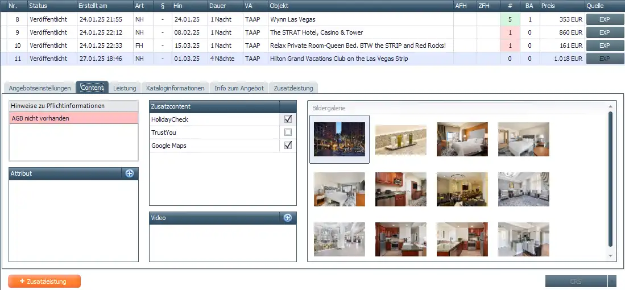Click the '353 EUR' price cell
Image resolution: width=625 pixels, height=290 pixels.
point(562,19)
